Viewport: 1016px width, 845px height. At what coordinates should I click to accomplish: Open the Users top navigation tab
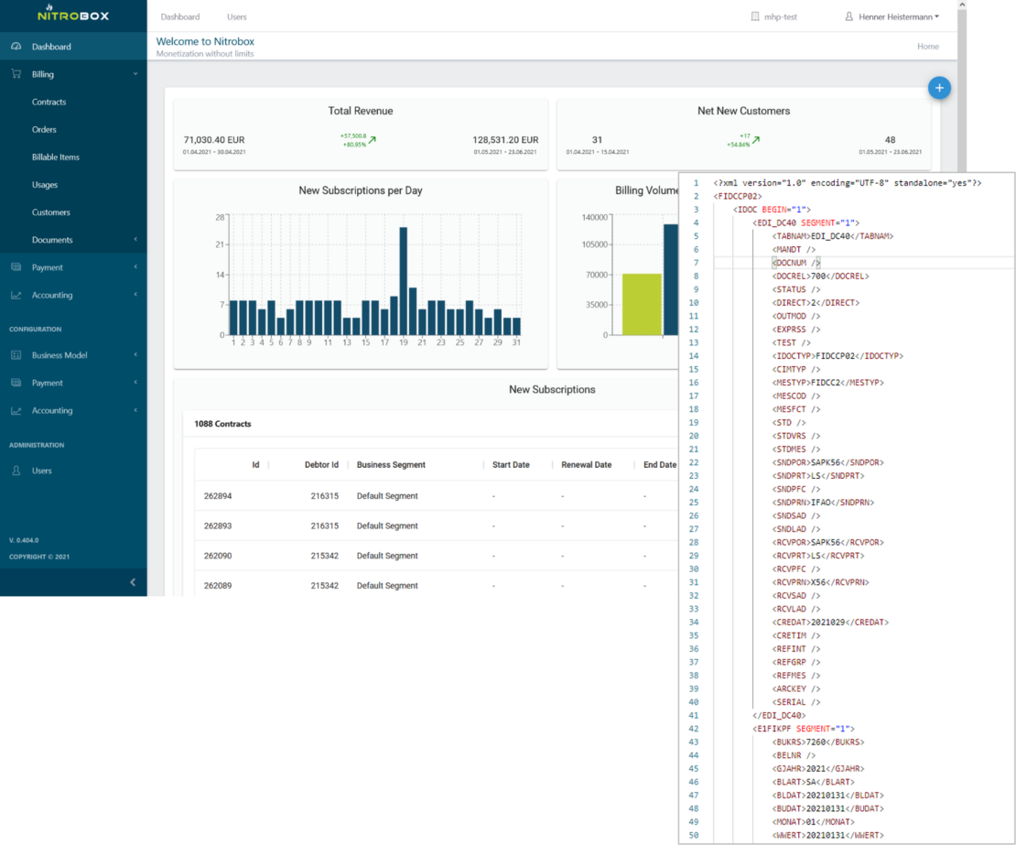pyautogui.click(x=236, y=16)
